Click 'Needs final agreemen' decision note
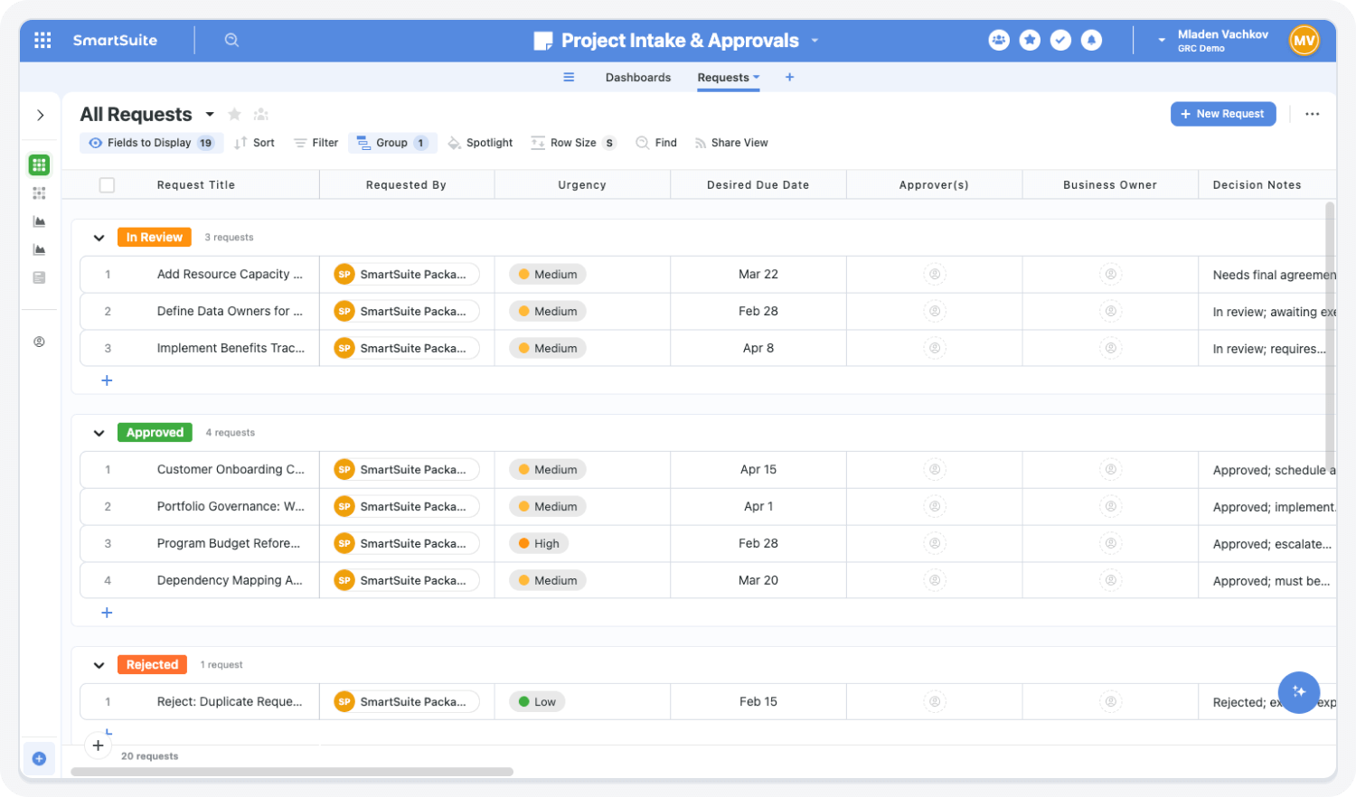Viewport: 1356px width, 797px height. point(1274,275)
